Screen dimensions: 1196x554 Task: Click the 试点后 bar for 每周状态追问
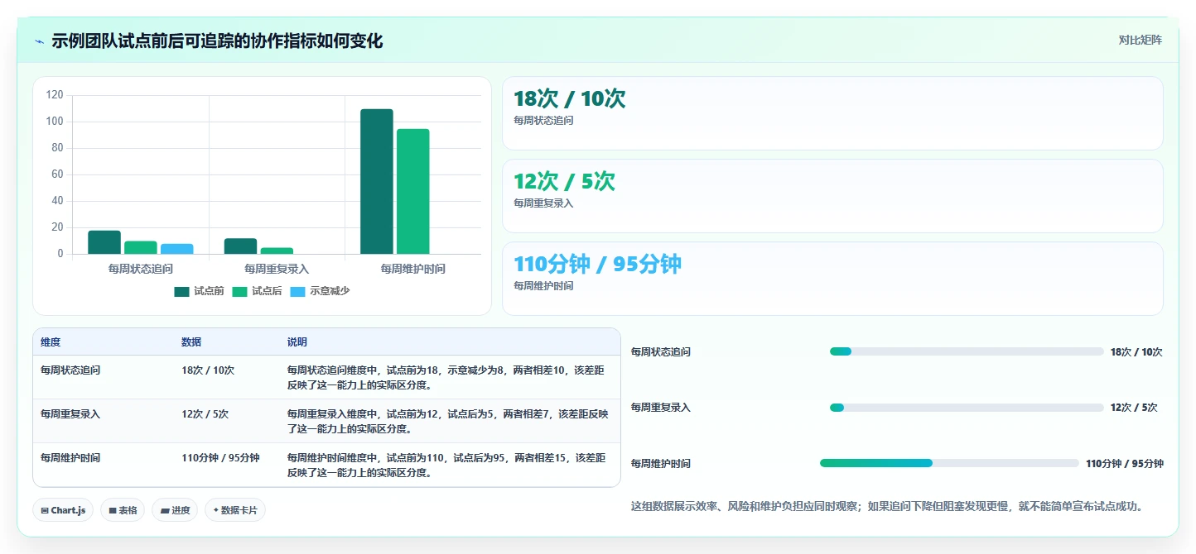tap(141, 247)
